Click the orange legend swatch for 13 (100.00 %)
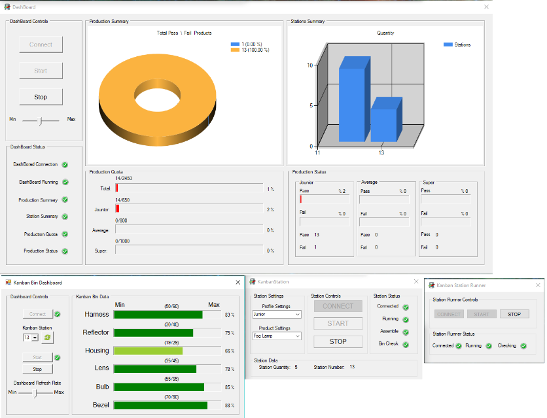Image resolution: width=547 pixels, height=418 pixels. 235,50
